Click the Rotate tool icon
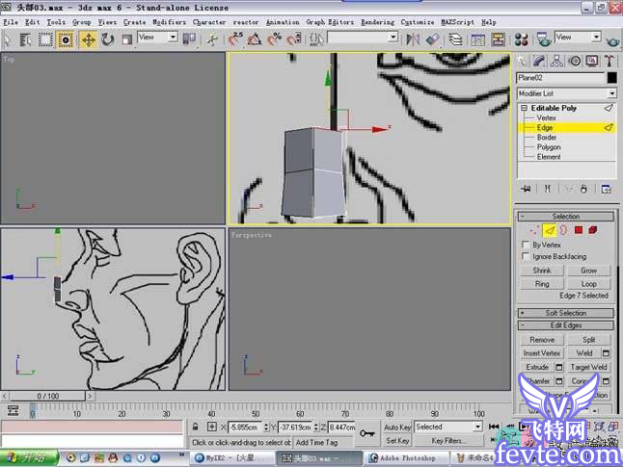Image resolution: width=623 pixels, height=467 pixels. pyautogui.click(x=108, y=39)
